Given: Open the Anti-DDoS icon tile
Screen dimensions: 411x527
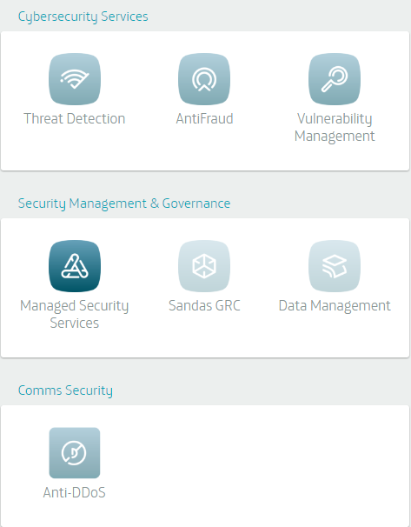Looking at the screenshot, I should [x=75, y=453].
